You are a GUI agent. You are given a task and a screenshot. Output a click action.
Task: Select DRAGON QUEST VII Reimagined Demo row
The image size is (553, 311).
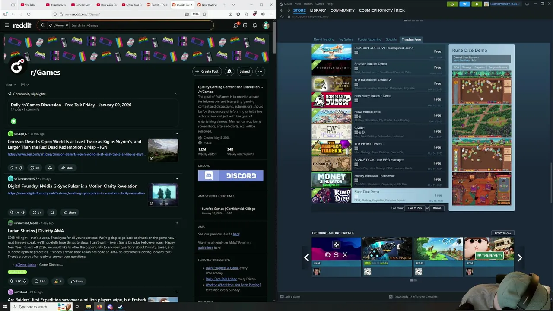pos(378,52)
